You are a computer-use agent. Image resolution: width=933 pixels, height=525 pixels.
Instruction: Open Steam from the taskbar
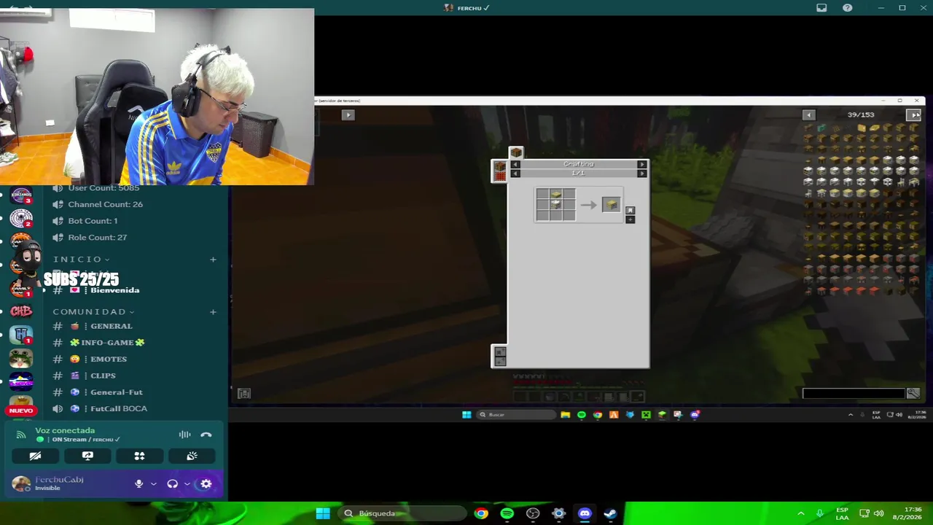tap(610, 513)
